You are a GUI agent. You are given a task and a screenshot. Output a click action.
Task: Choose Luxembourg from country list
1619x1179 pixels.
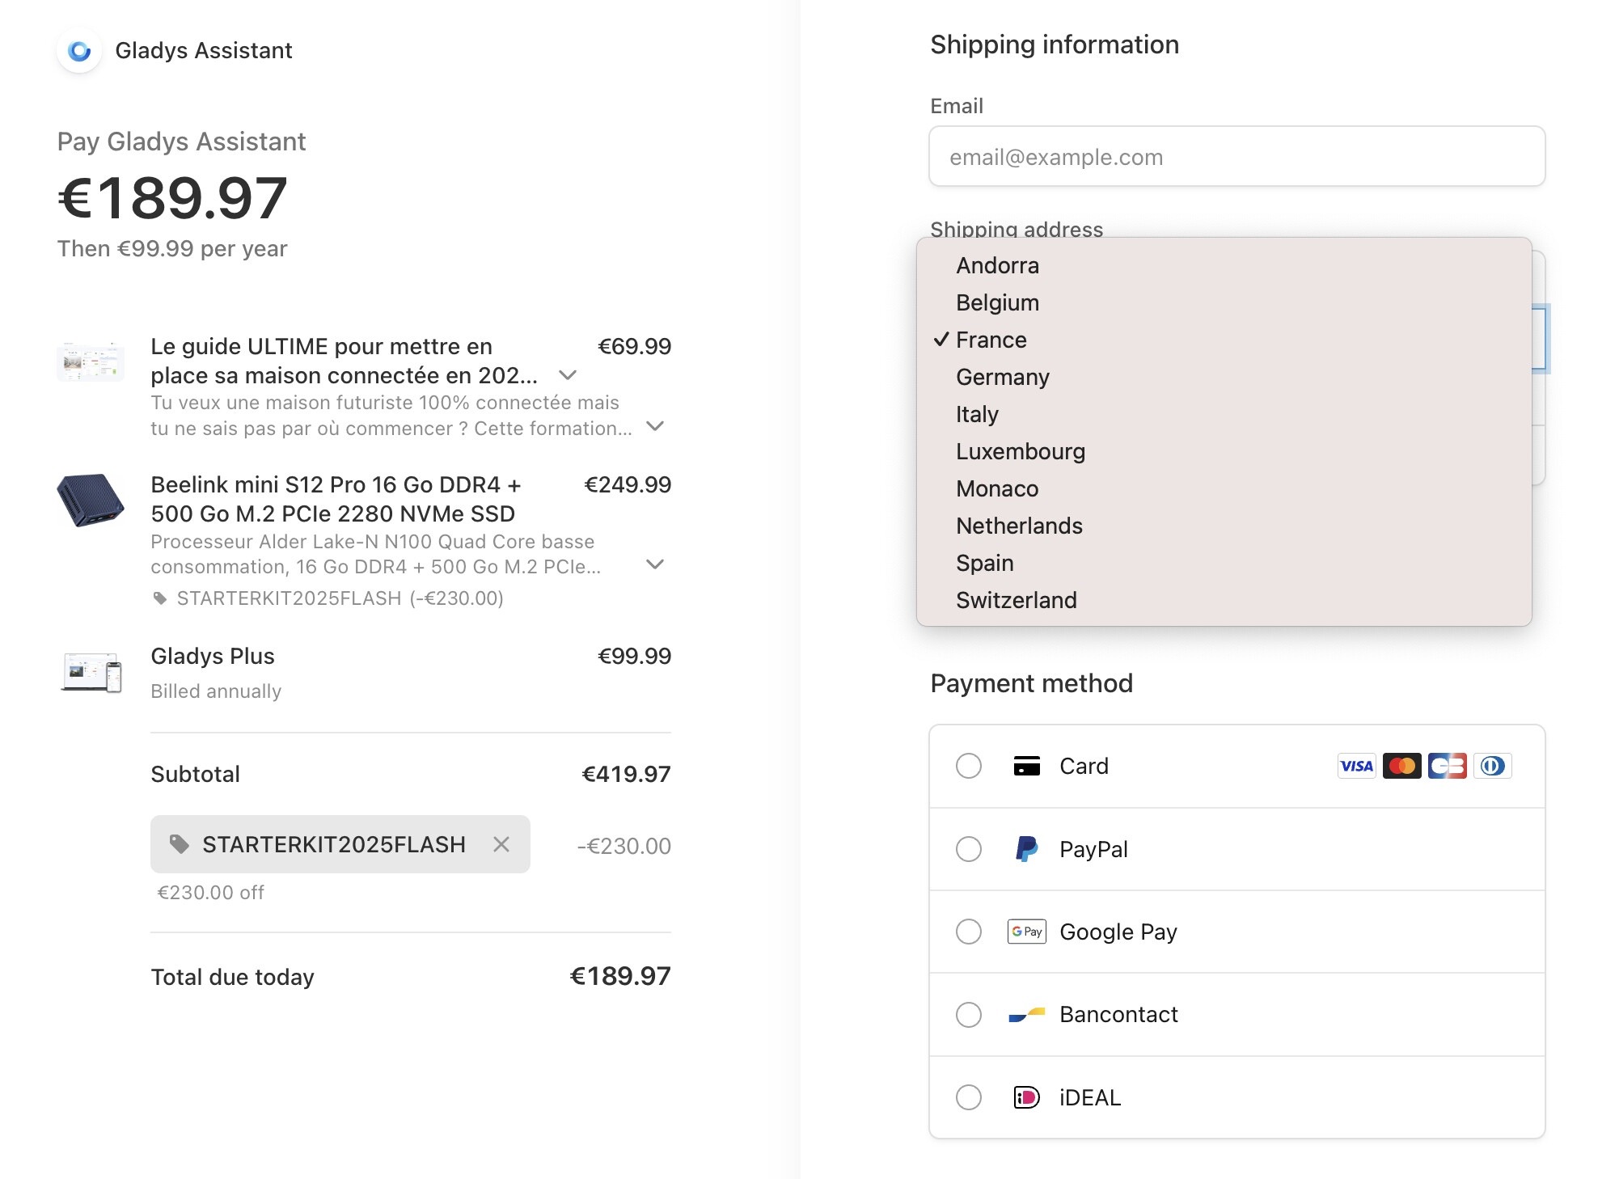click(x=1224, y=451)
